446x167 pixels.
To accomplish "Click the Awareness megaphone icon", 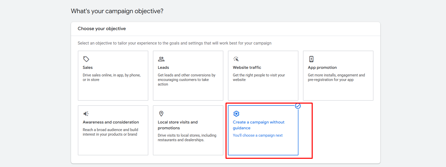I will [86, 114].
